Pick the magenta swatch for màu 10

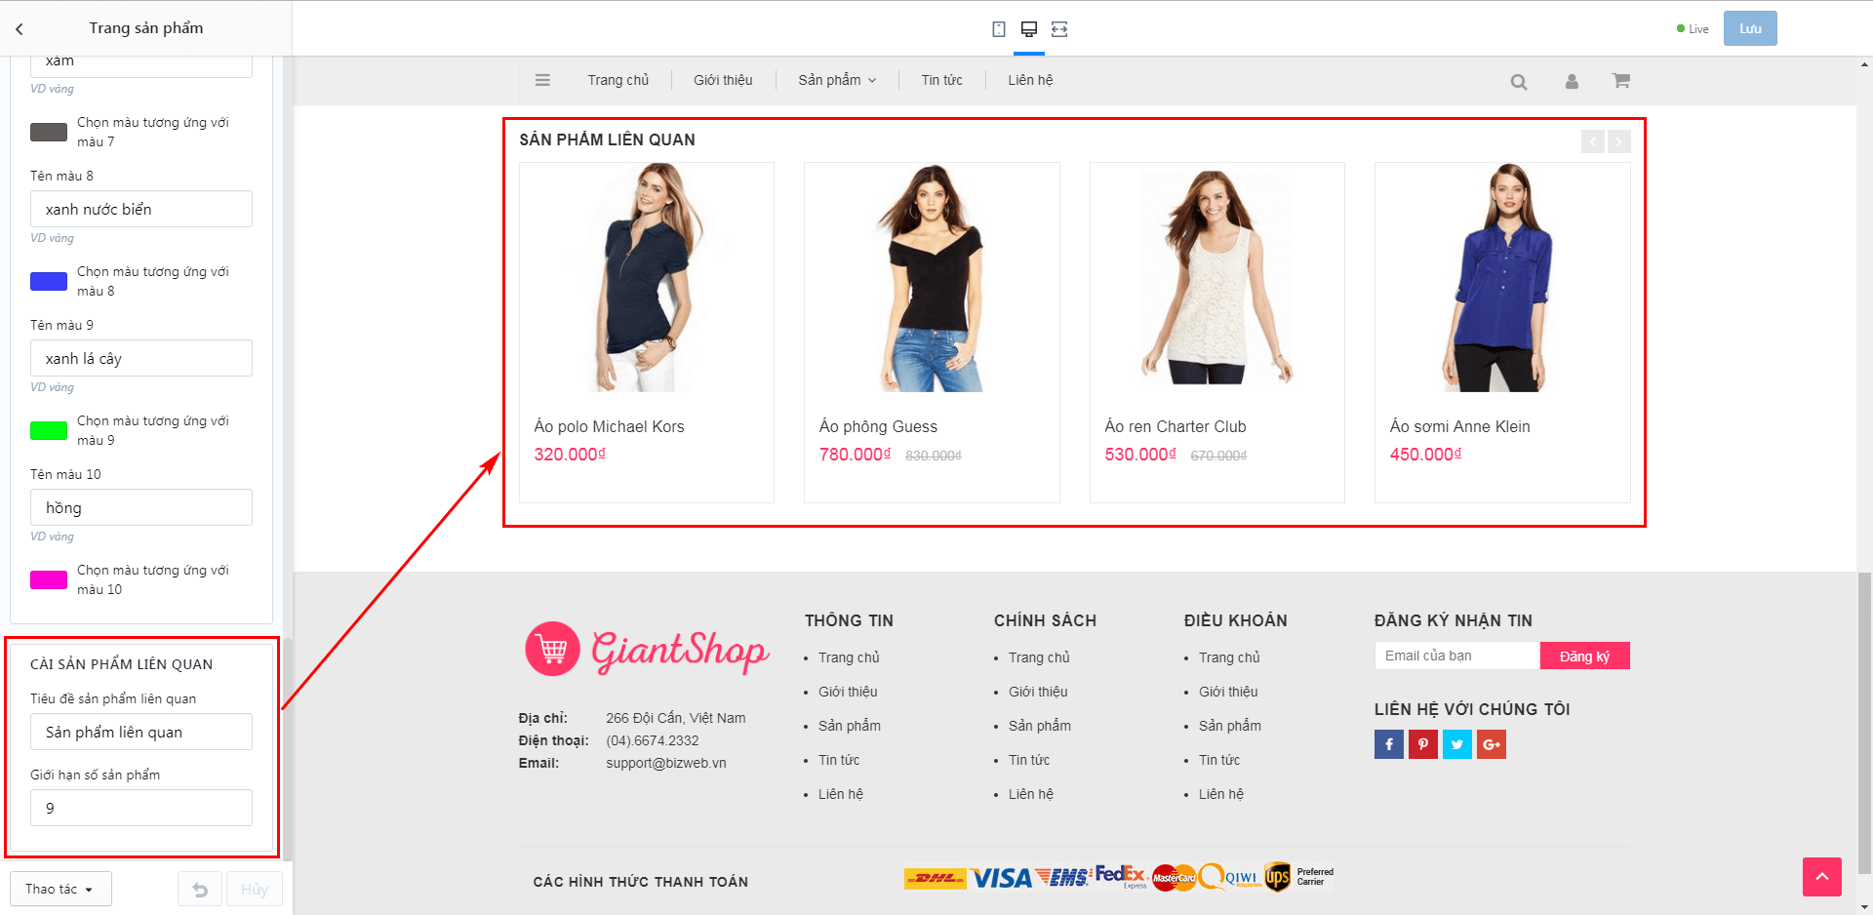(49, 579)
